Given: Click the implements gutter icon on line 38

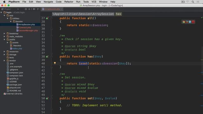Looking at the screenshot, I should pyautogui.click(x=47, y=57).
